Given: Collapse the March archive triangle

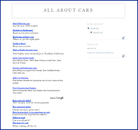Looking at the screenshot, I should point(91,33).
